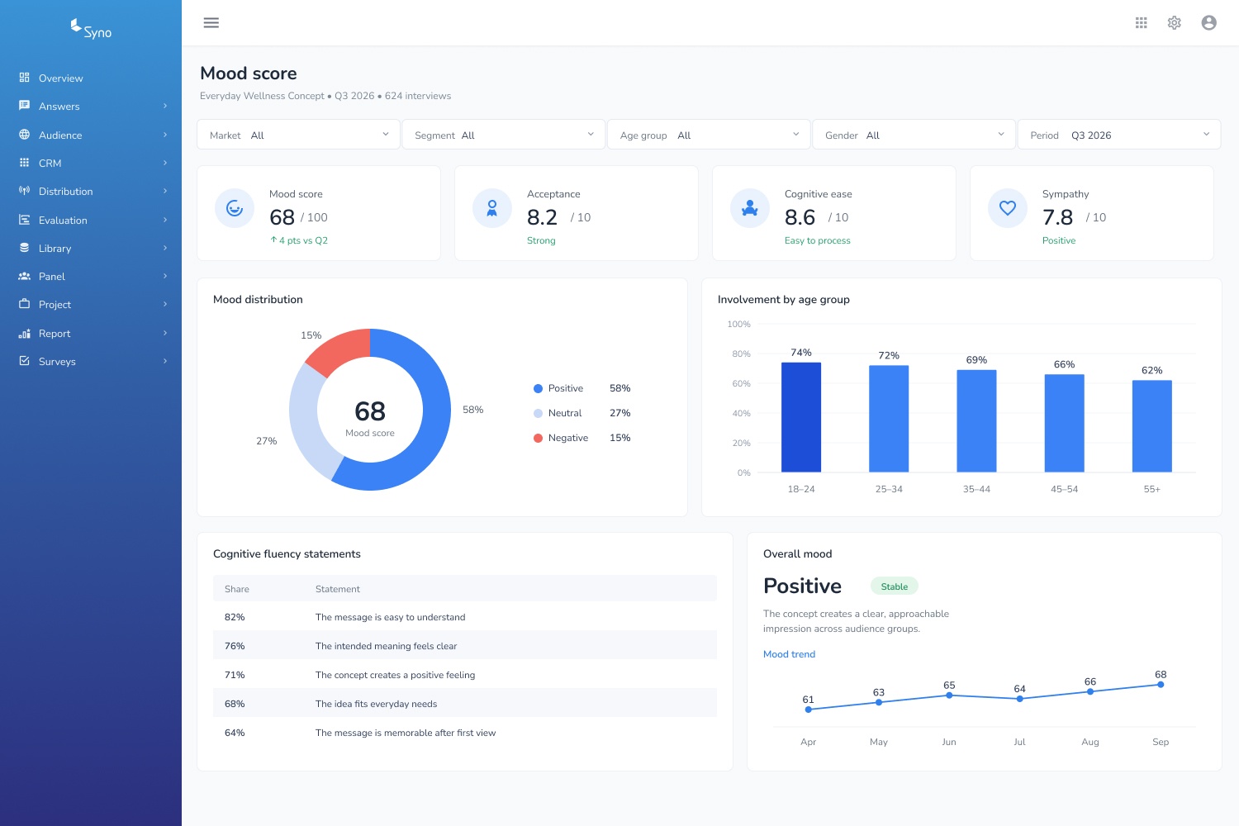Open the Age group dropdown filter
The width and height of the screenshot is (1239, 826).
coord(709,135)
